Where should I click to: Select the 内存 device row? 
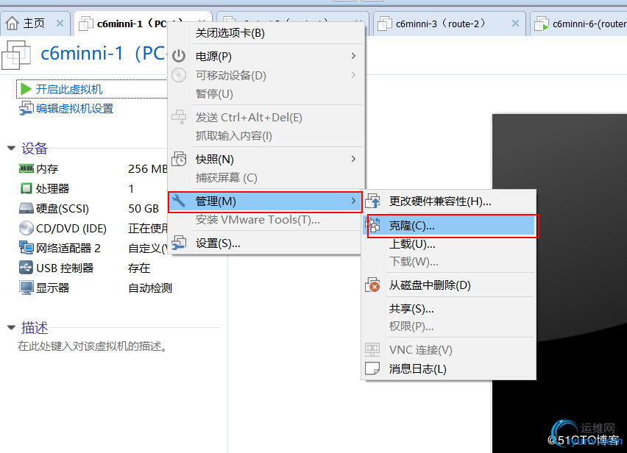tap(93, 168)
